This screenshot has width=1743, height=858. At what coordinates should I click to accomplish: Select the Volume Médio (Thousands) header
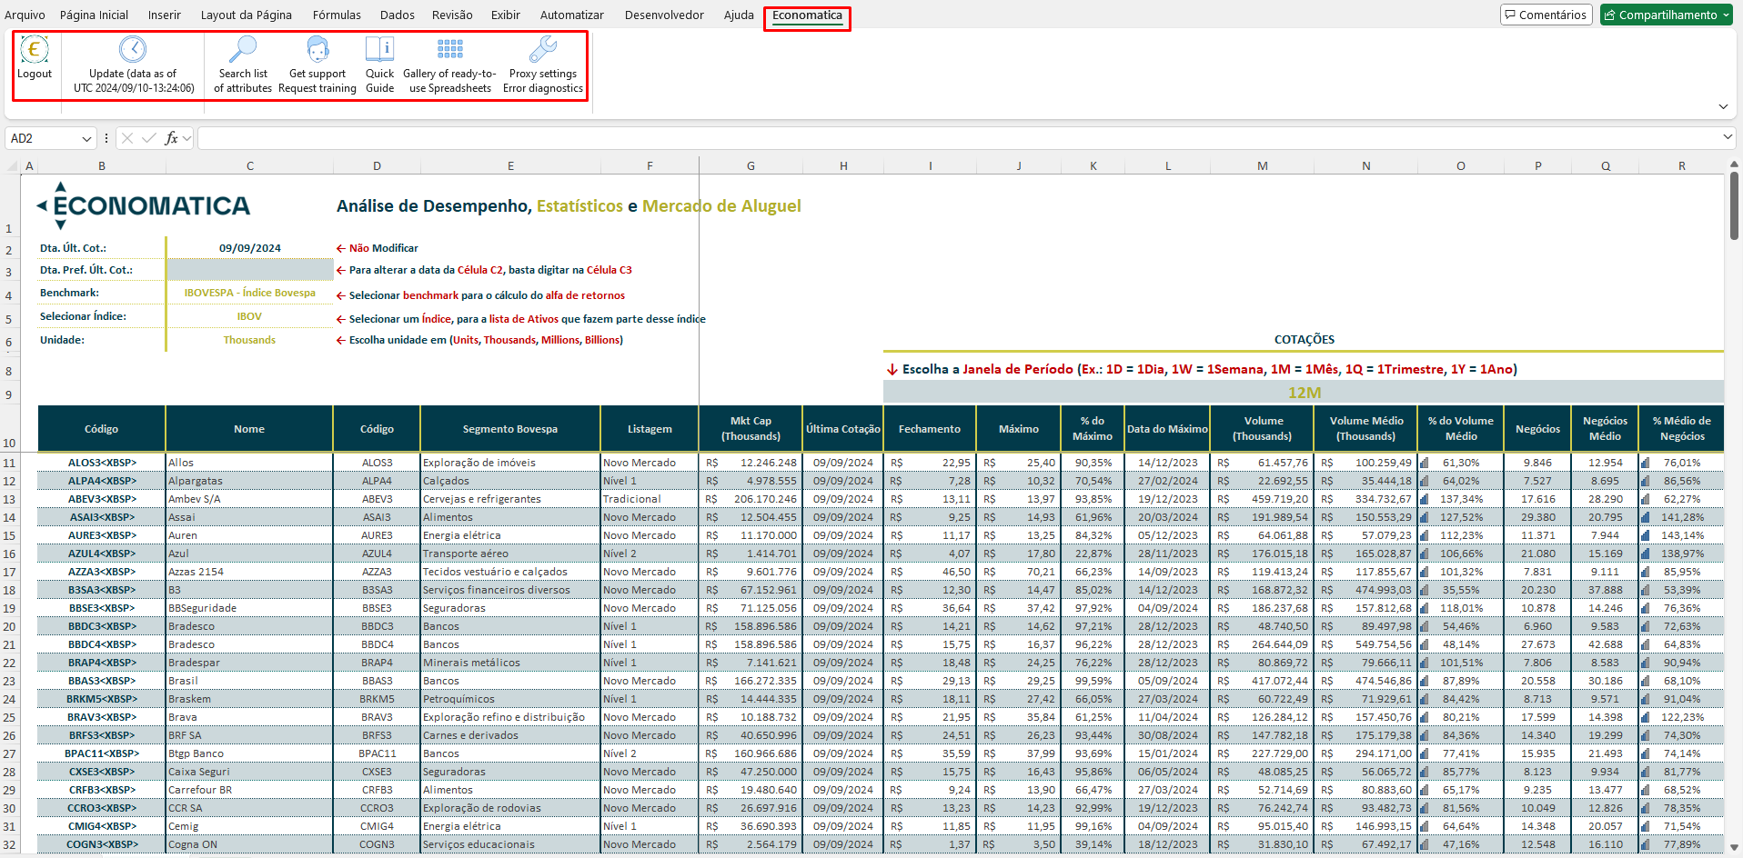[x=1365, y=429]
